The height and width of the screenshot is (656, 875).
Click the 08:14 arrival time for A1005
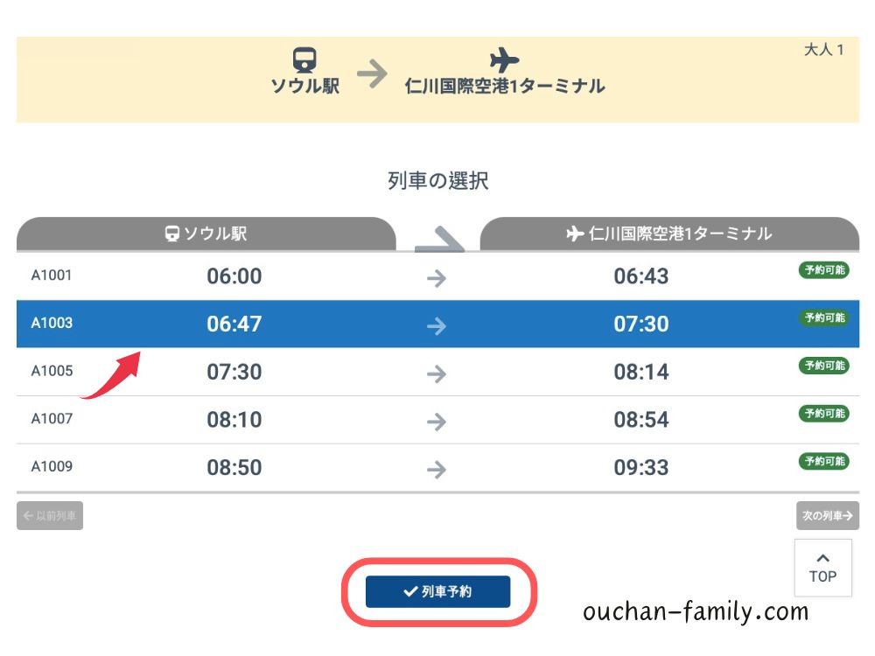tap(641, 372)
